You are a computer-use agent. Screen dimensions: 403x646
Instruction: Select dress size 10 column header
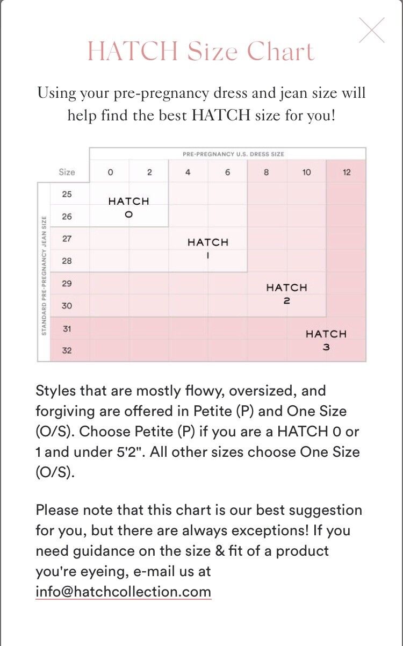coord(306,173)
